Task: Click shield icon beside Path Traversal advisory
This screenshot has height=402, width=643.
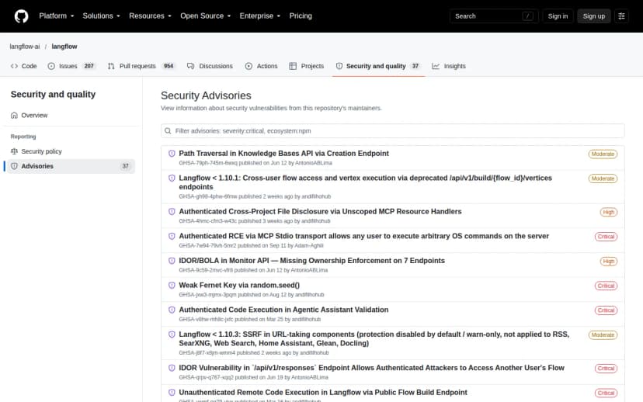Action: (x=172, y=154)
